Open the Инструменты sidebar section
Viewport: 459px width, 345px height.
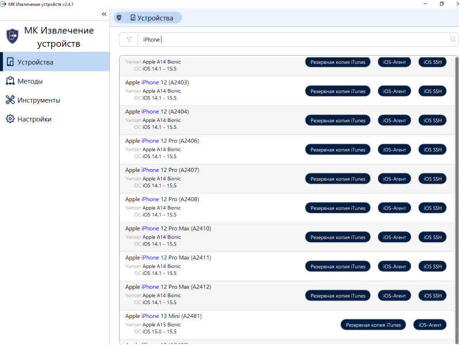tap(55, 100)
